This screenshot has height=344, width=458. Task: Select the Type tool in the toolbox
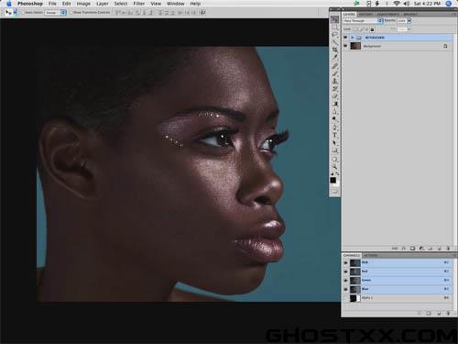335,135
